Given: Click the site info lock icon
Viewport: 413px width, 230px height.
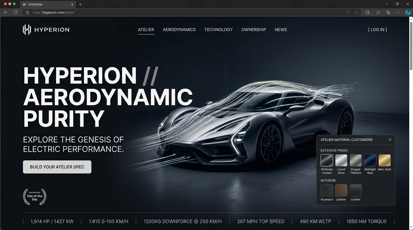Looking at the screenshot, I should 27,13.
